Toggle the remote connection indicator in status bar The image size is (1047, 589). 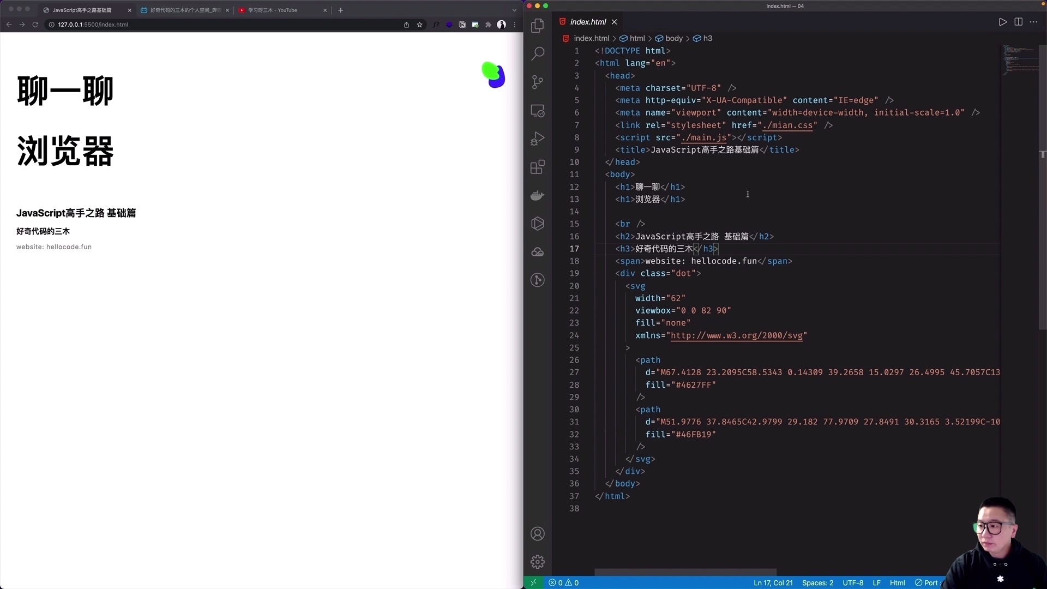pyautogui.click(x=533, y=582)
